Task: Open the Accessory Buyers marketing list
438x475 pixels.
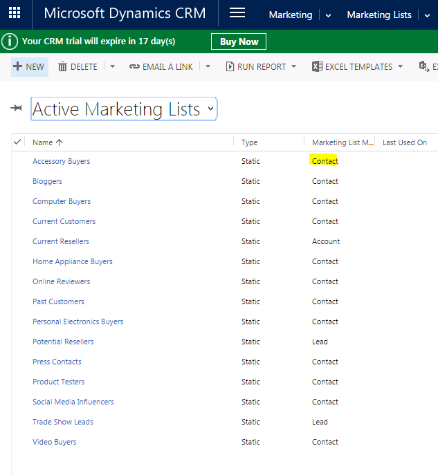Action: pyautogui.click(x=61, y=161)
